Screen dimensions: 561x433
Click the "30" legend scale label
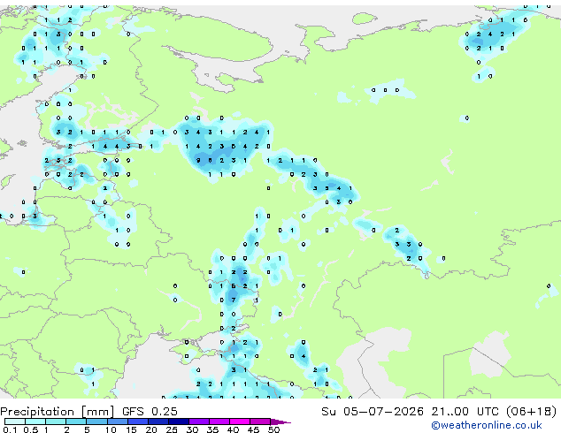[x=192, y=429]
